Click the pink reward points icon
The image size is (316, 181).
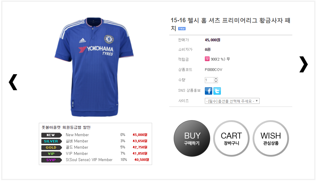tap(207, 59)
